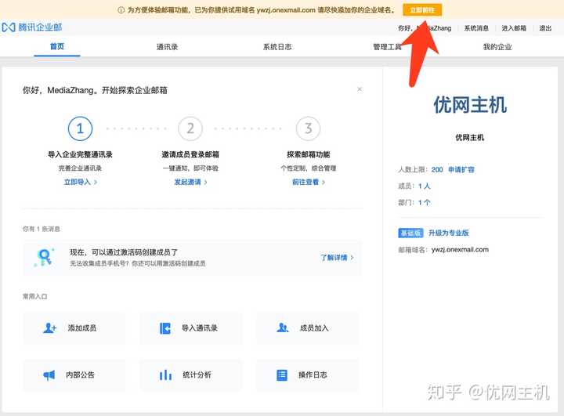This screenshot has height=416, width=564.
Task: Open the 内部公告 shortcut
Action: (x=74, y=375)
